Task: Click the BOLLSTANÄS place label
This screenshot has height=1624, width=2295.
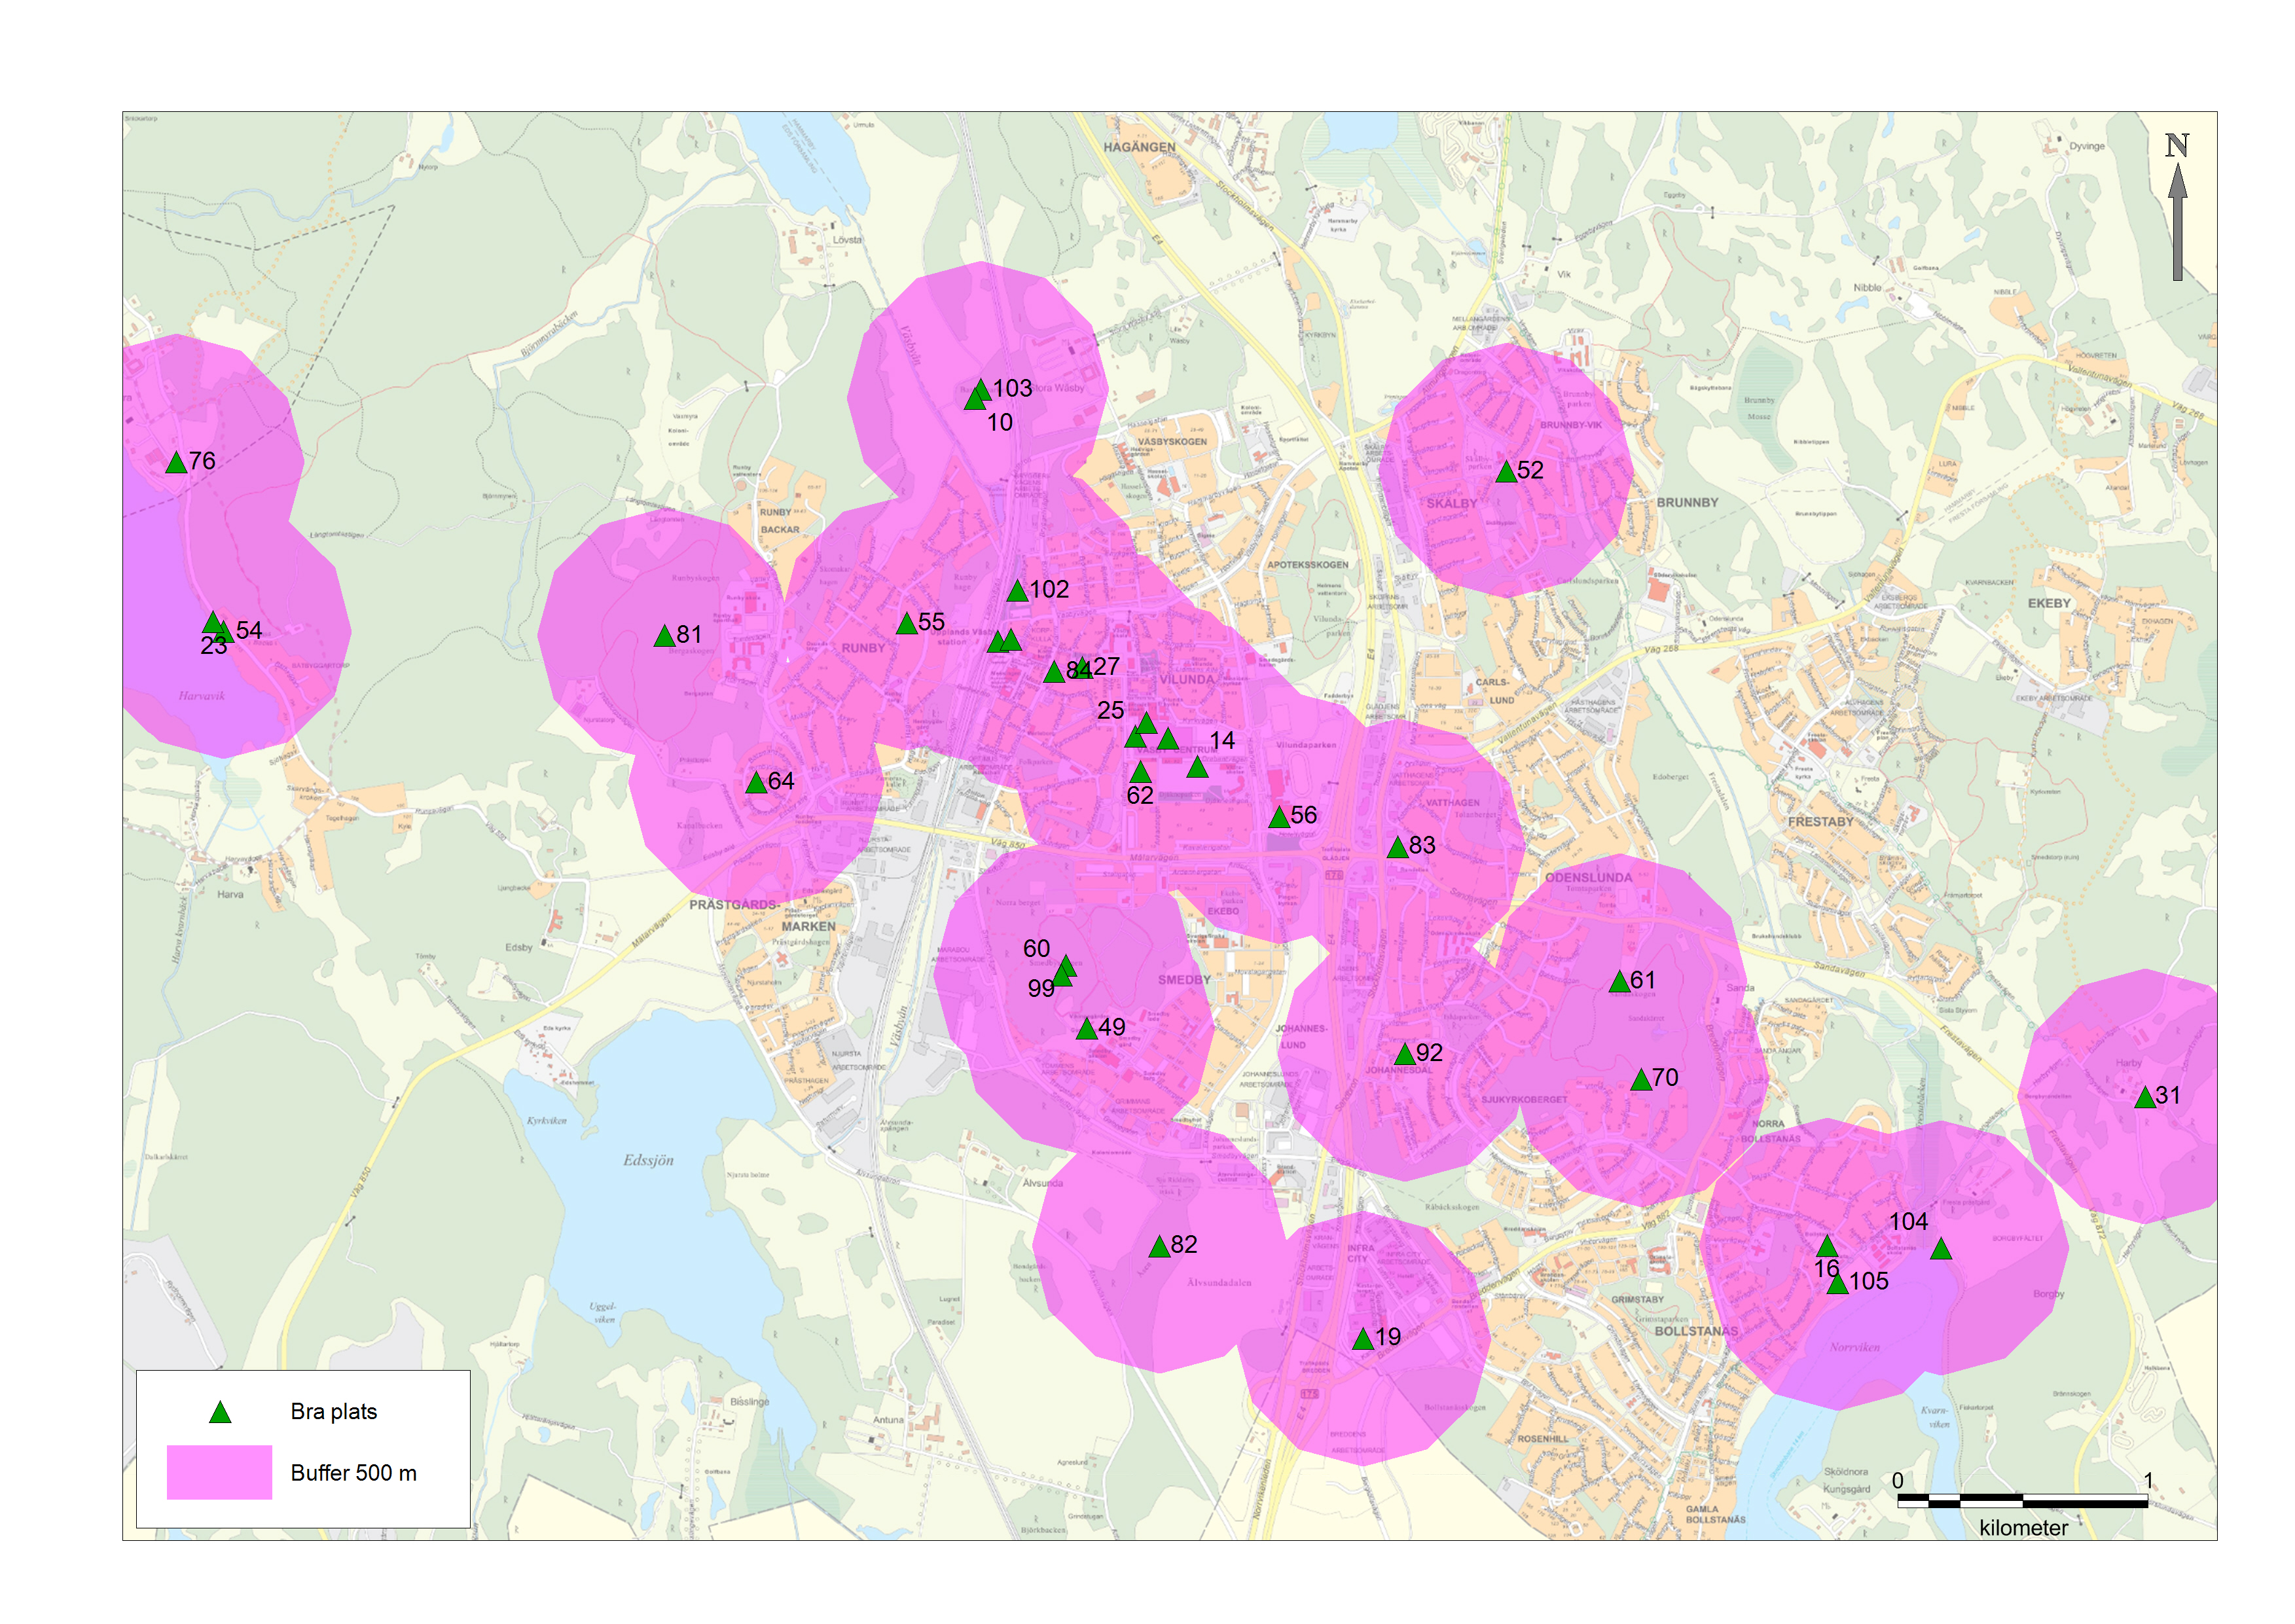Action: point(1696,1331)
